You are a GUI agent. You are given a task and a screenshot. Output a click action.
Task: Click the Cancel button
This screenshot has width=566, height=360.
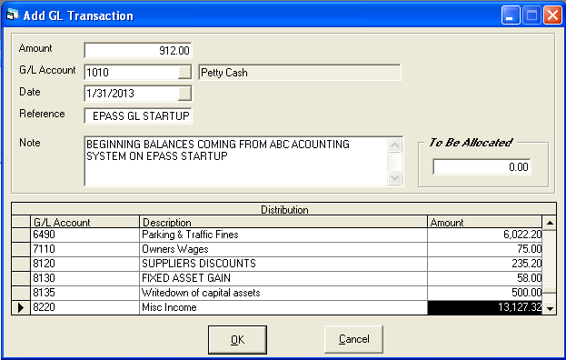tap(353, 339)
